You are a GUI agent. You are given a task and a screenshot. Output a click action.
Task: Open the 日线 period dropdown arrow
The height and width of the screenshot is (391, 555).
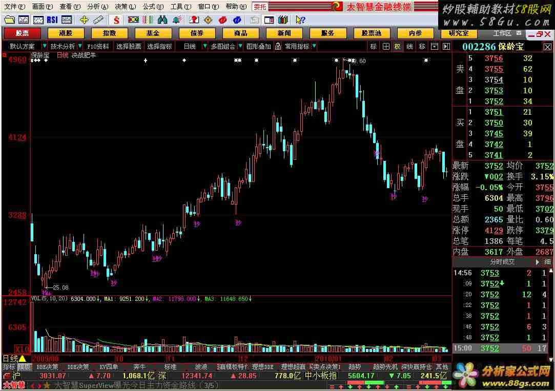point(204,46)
